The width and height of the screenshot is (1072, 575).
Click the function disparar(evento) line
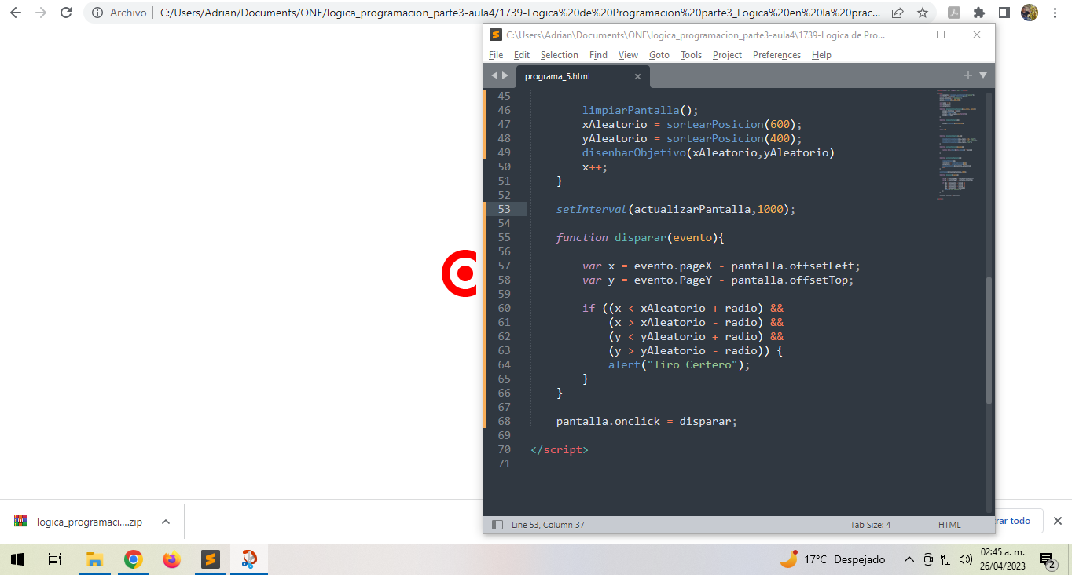pos(640,237)
